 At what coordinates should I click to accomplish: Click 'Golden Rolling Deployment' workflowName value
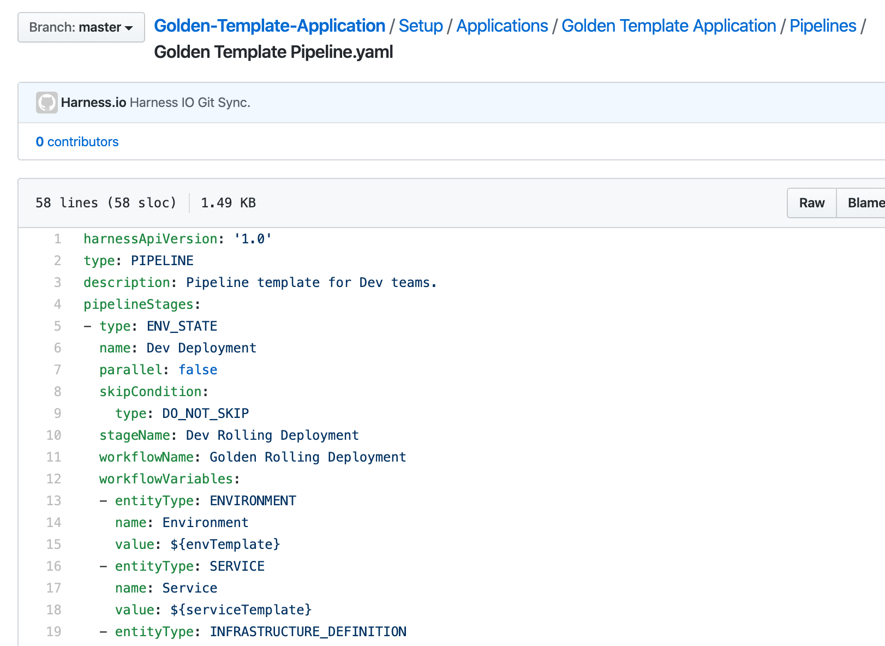(308, 457)
